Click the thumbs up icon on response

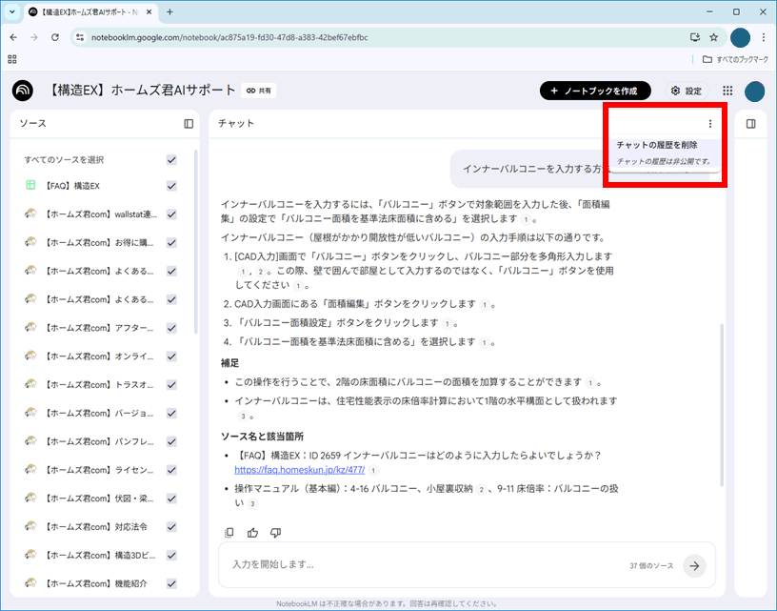[252, 533]
